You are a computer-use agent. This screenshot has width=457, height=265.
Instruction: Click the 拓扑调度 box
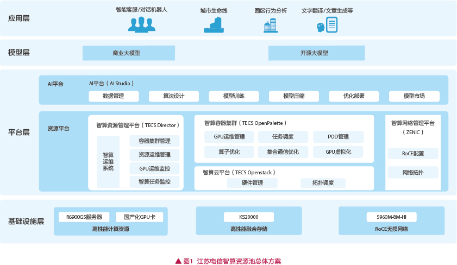point(323,183)
